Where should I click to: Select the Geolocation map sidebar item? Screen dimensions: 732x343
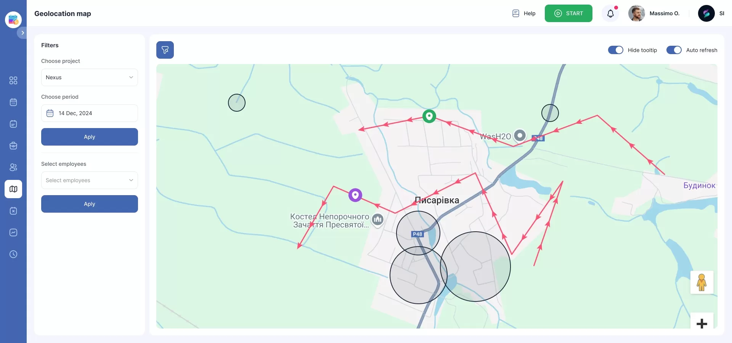13,189
